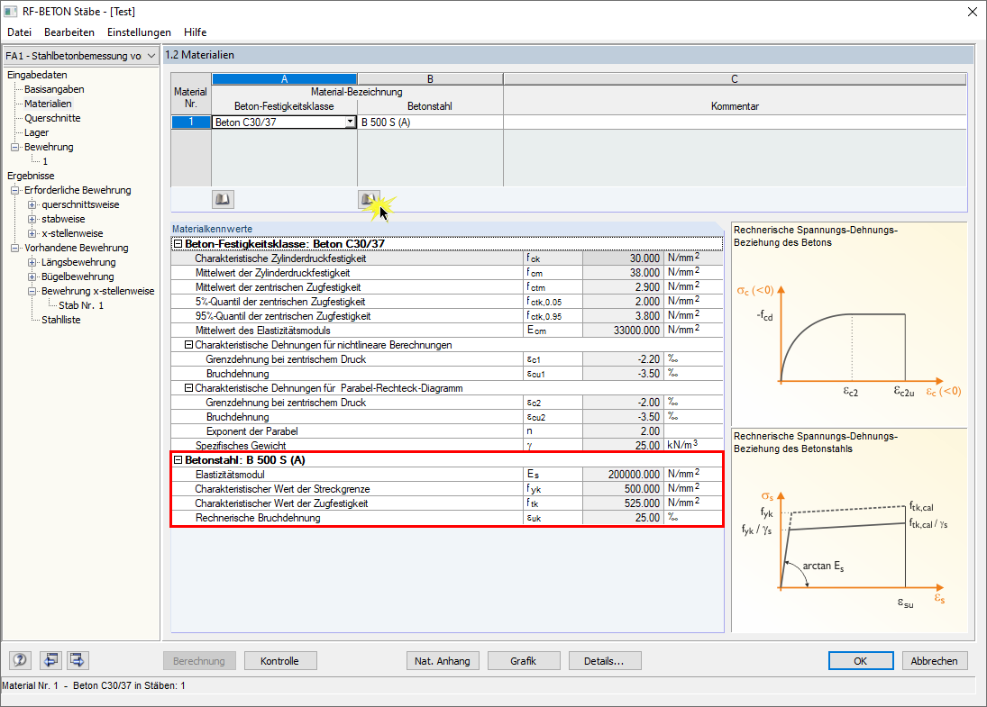987x707 pixels.
Task: Click the Abbrechen button
Action: (935, 661)
